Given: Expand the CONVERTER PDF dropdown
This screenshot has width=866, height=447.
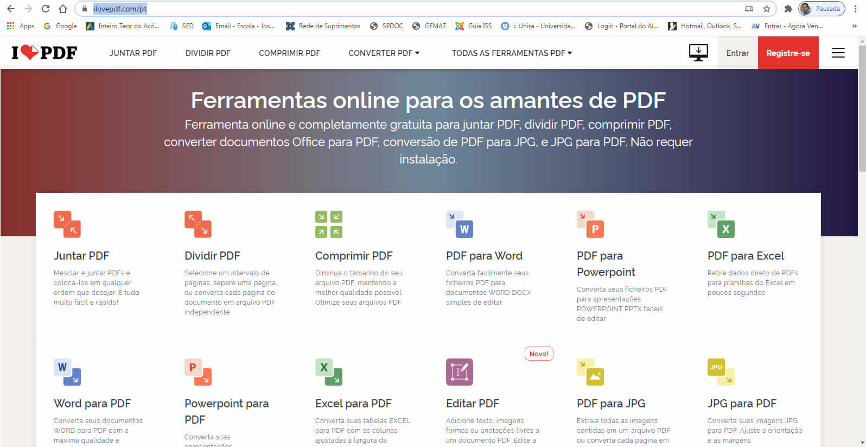Looking at the screenshot, I should tap(384, 53).
